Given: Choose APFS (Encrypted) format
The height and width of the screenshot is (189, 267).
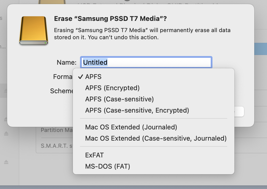Looking at the screenshot, I should pos(153,88).
